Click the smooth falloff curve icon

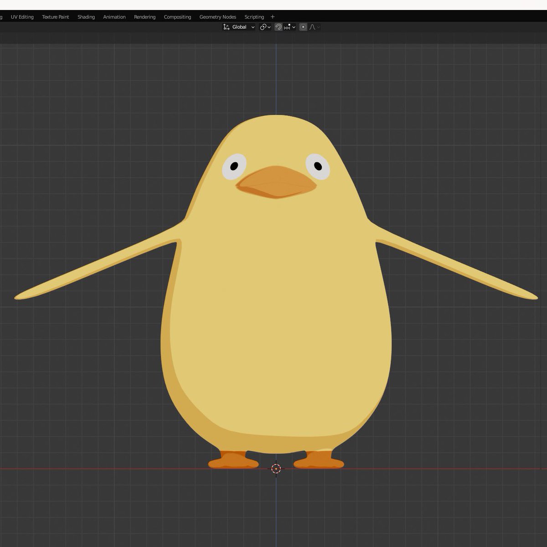coord(313,27)
